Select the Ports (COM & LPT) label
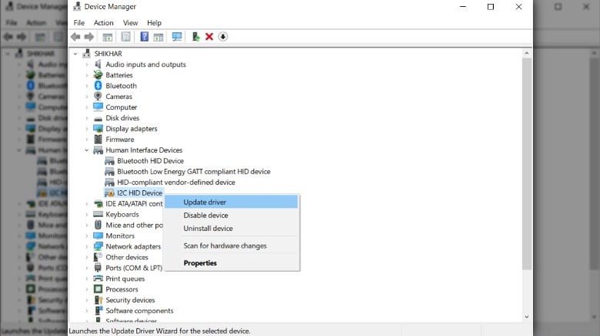 [134, 268]
